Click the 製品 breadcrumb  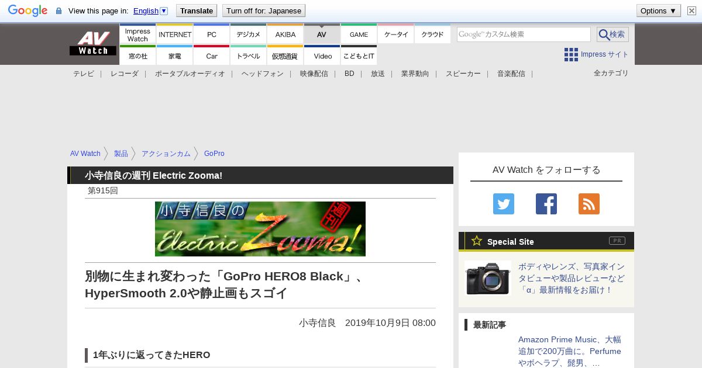121,154
